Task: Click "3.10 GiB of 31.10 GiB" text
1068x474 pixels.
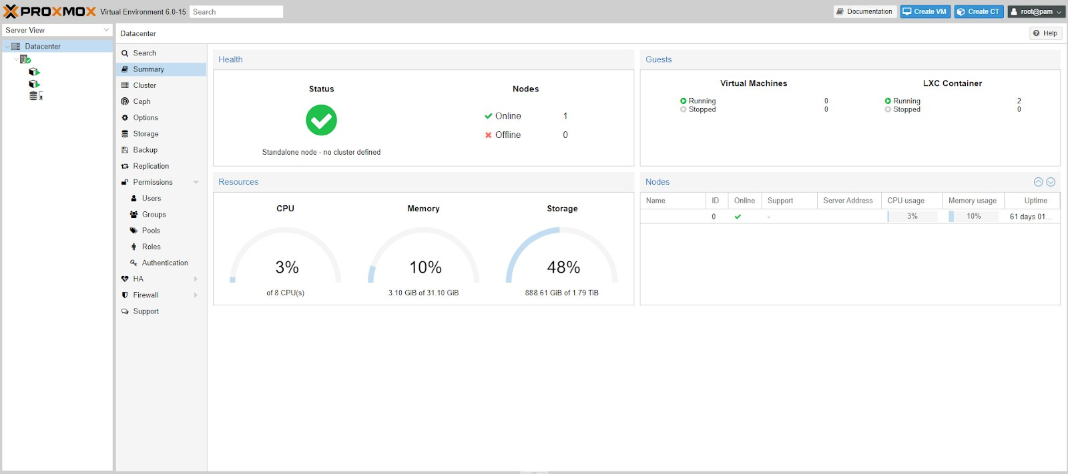Action: click(423, 293)
